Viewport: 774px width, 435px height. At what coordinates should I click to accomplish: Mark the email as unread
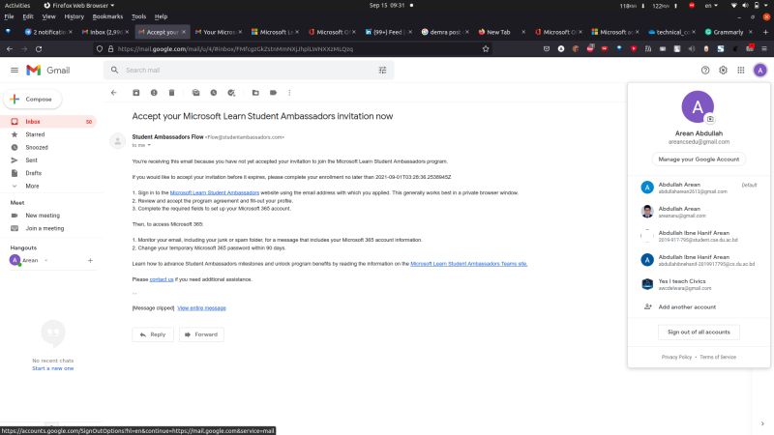click(x=196, y=93)
